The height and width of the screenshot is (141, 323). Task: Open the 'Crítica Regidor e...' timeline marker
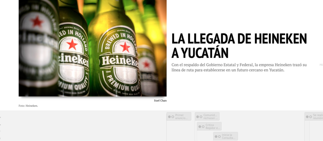pos(209,127)
